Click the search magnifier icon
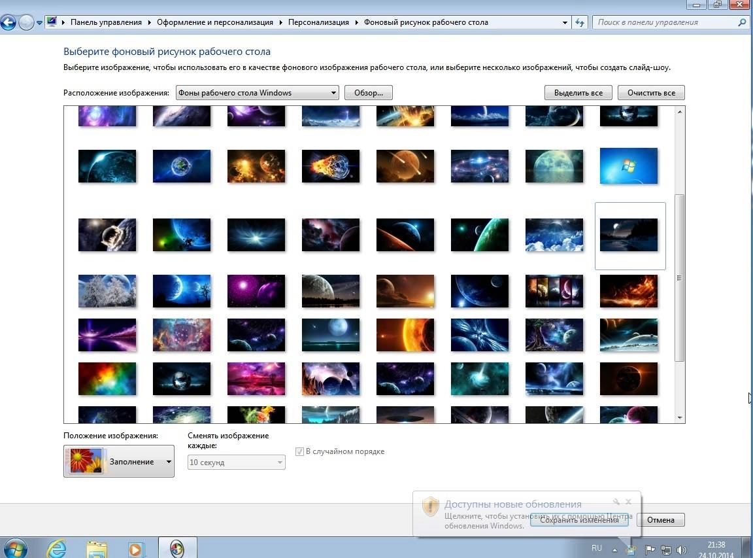This screenshot has height=558, width=753. point(741,22)
